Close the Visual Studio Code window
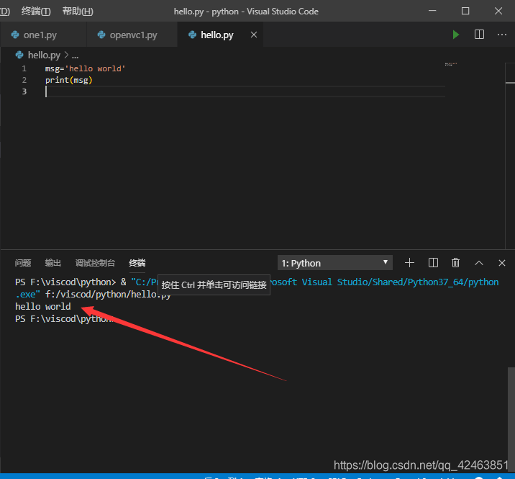This screenshot has height=479, width=515. tap(498, 11)
